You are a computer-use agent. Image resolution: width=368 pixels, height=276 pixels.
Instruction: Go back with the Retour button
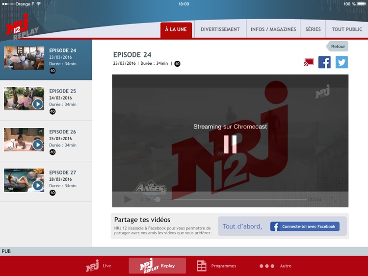point(337,47)
